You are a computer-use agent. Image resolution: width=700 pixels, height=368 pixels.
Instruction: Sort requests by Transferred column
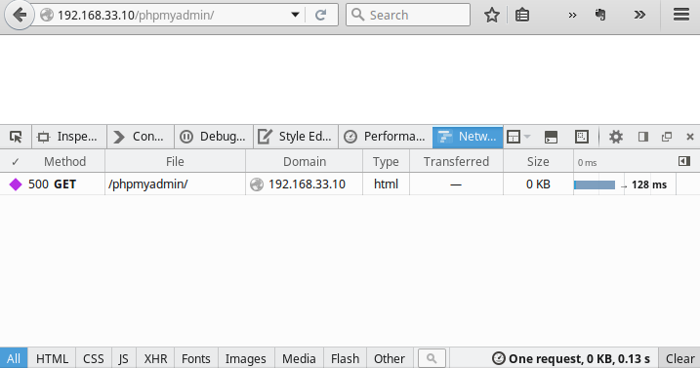(456, 161)
